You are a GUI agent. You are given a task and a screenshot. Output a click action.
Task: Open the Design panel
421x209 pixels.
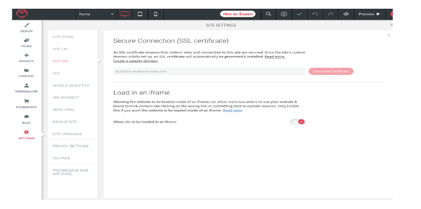(x=26, y=28)
